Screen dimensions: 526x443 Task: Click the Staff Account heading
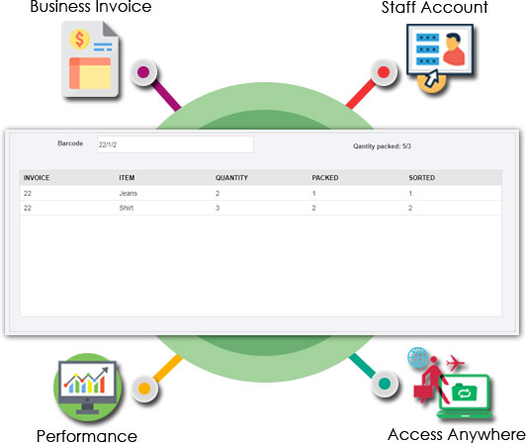[435, 7]
